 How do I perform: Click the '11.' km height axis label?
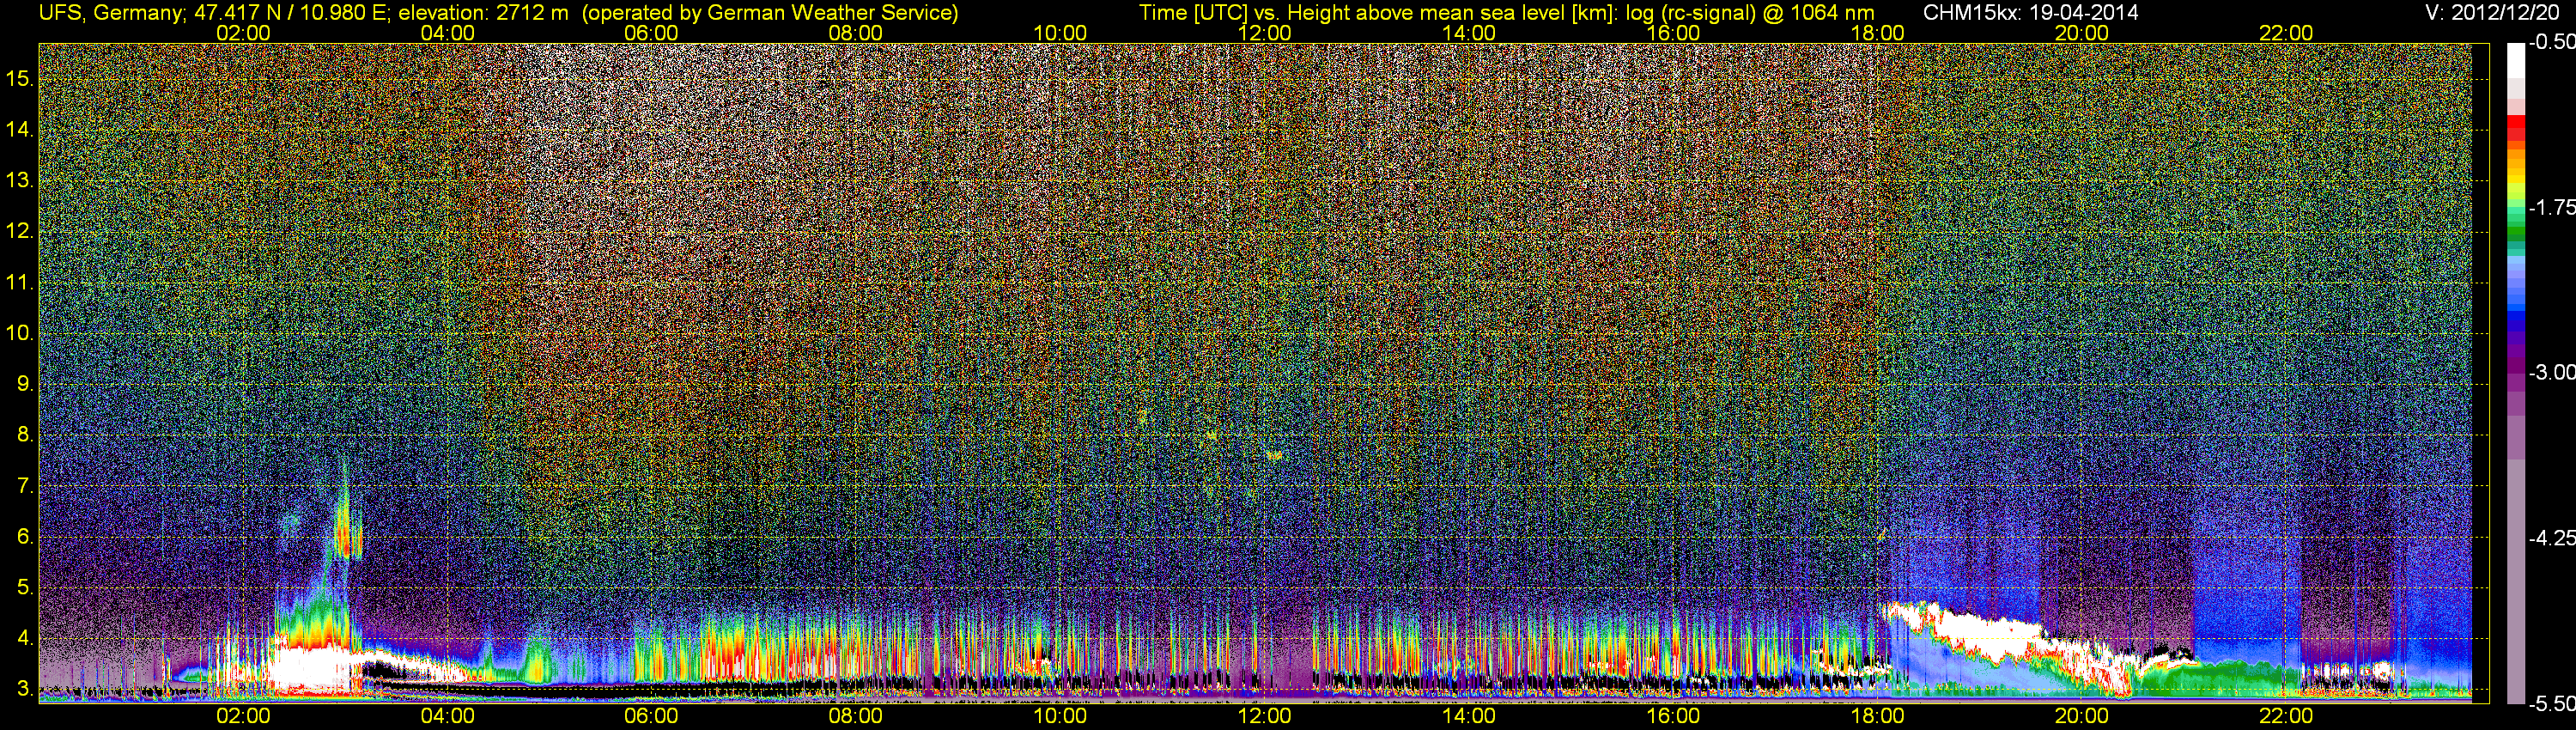(20, 283)
